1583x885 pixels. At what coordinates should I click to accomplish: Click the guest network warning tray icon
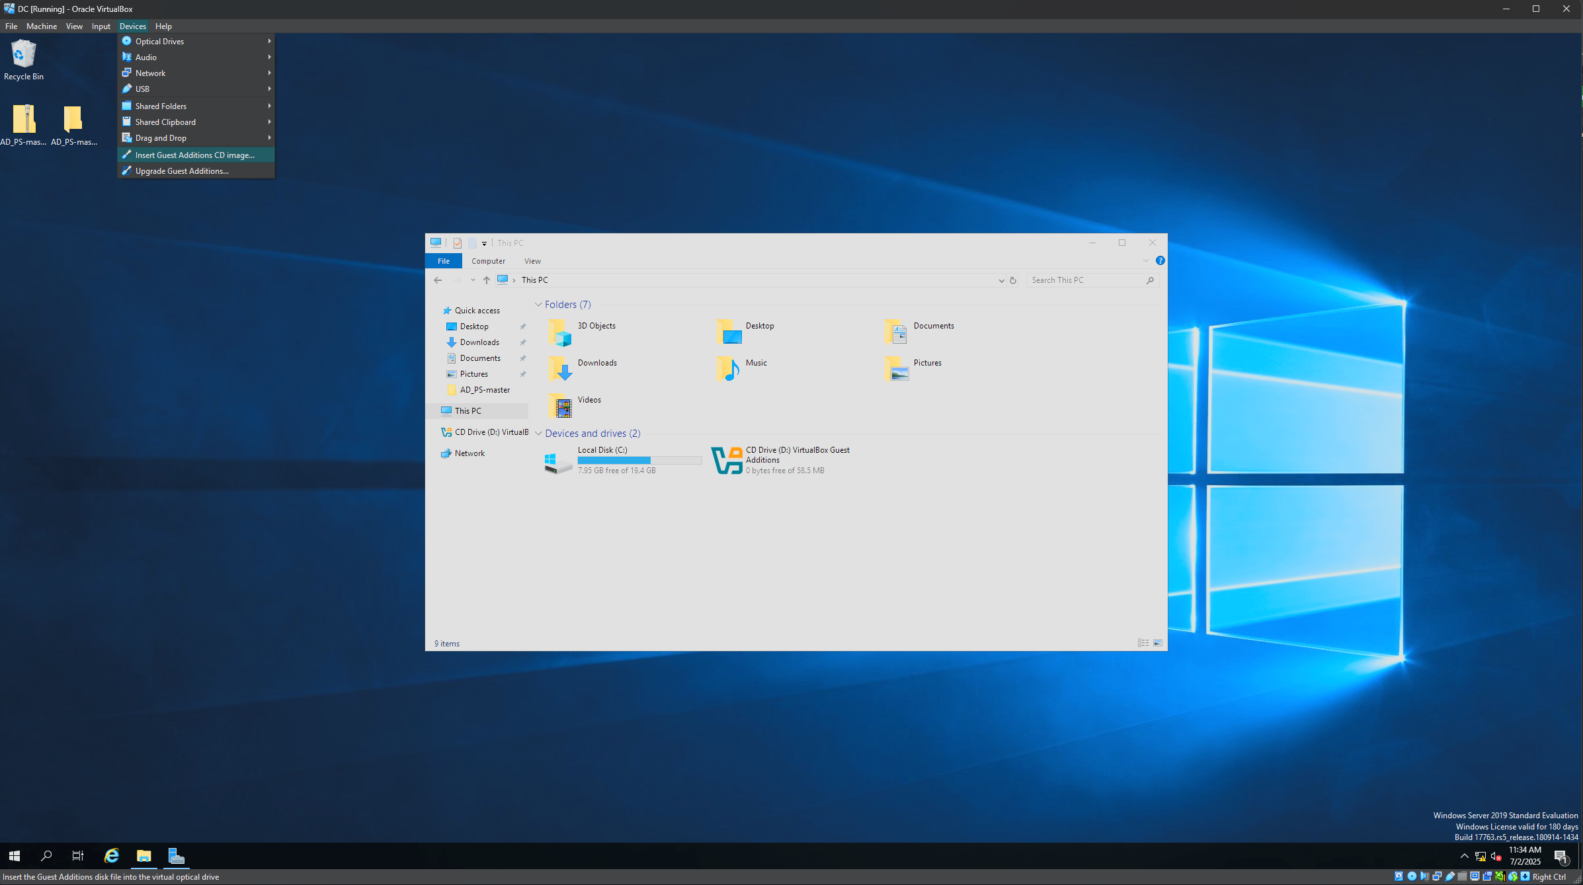1481,857
